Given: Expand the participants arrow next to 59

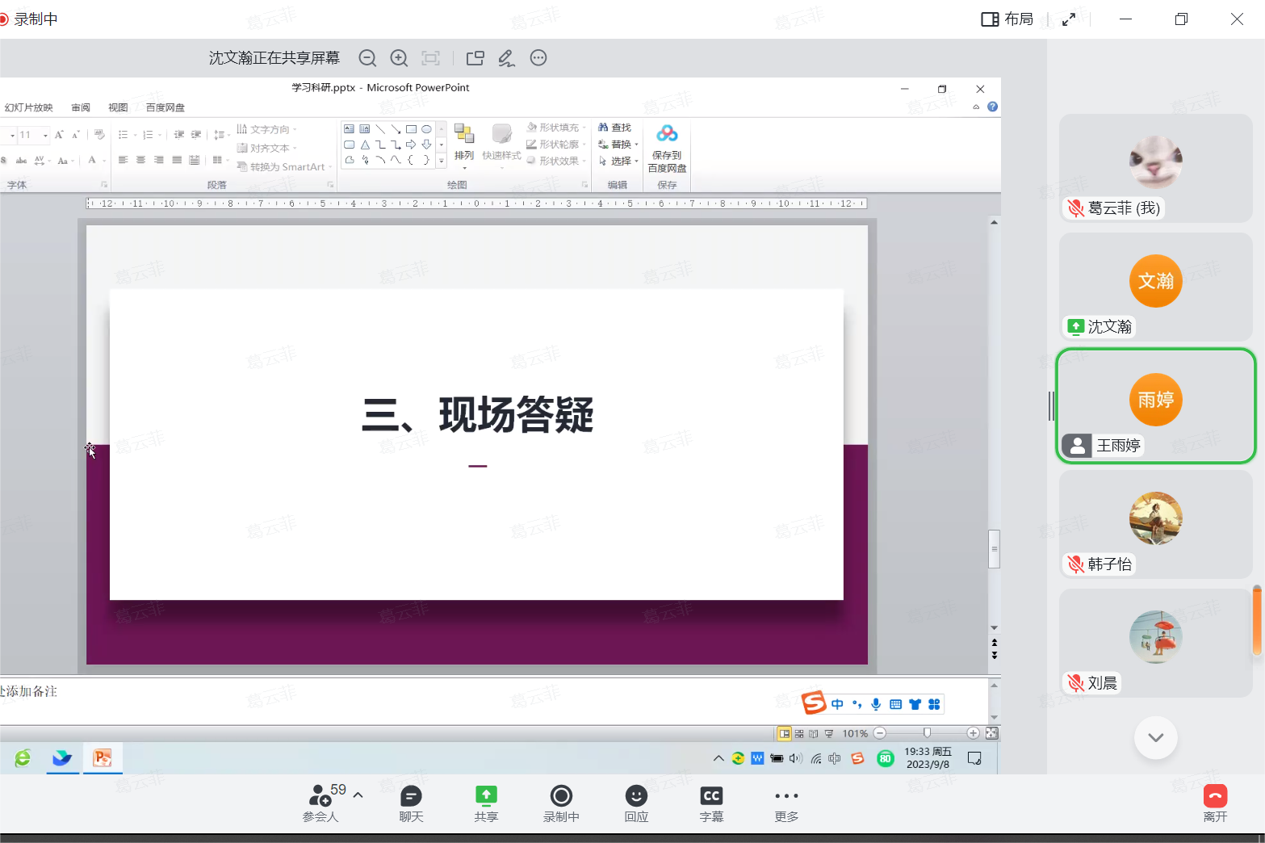Looking at the screenshot, I should (358, 795).
